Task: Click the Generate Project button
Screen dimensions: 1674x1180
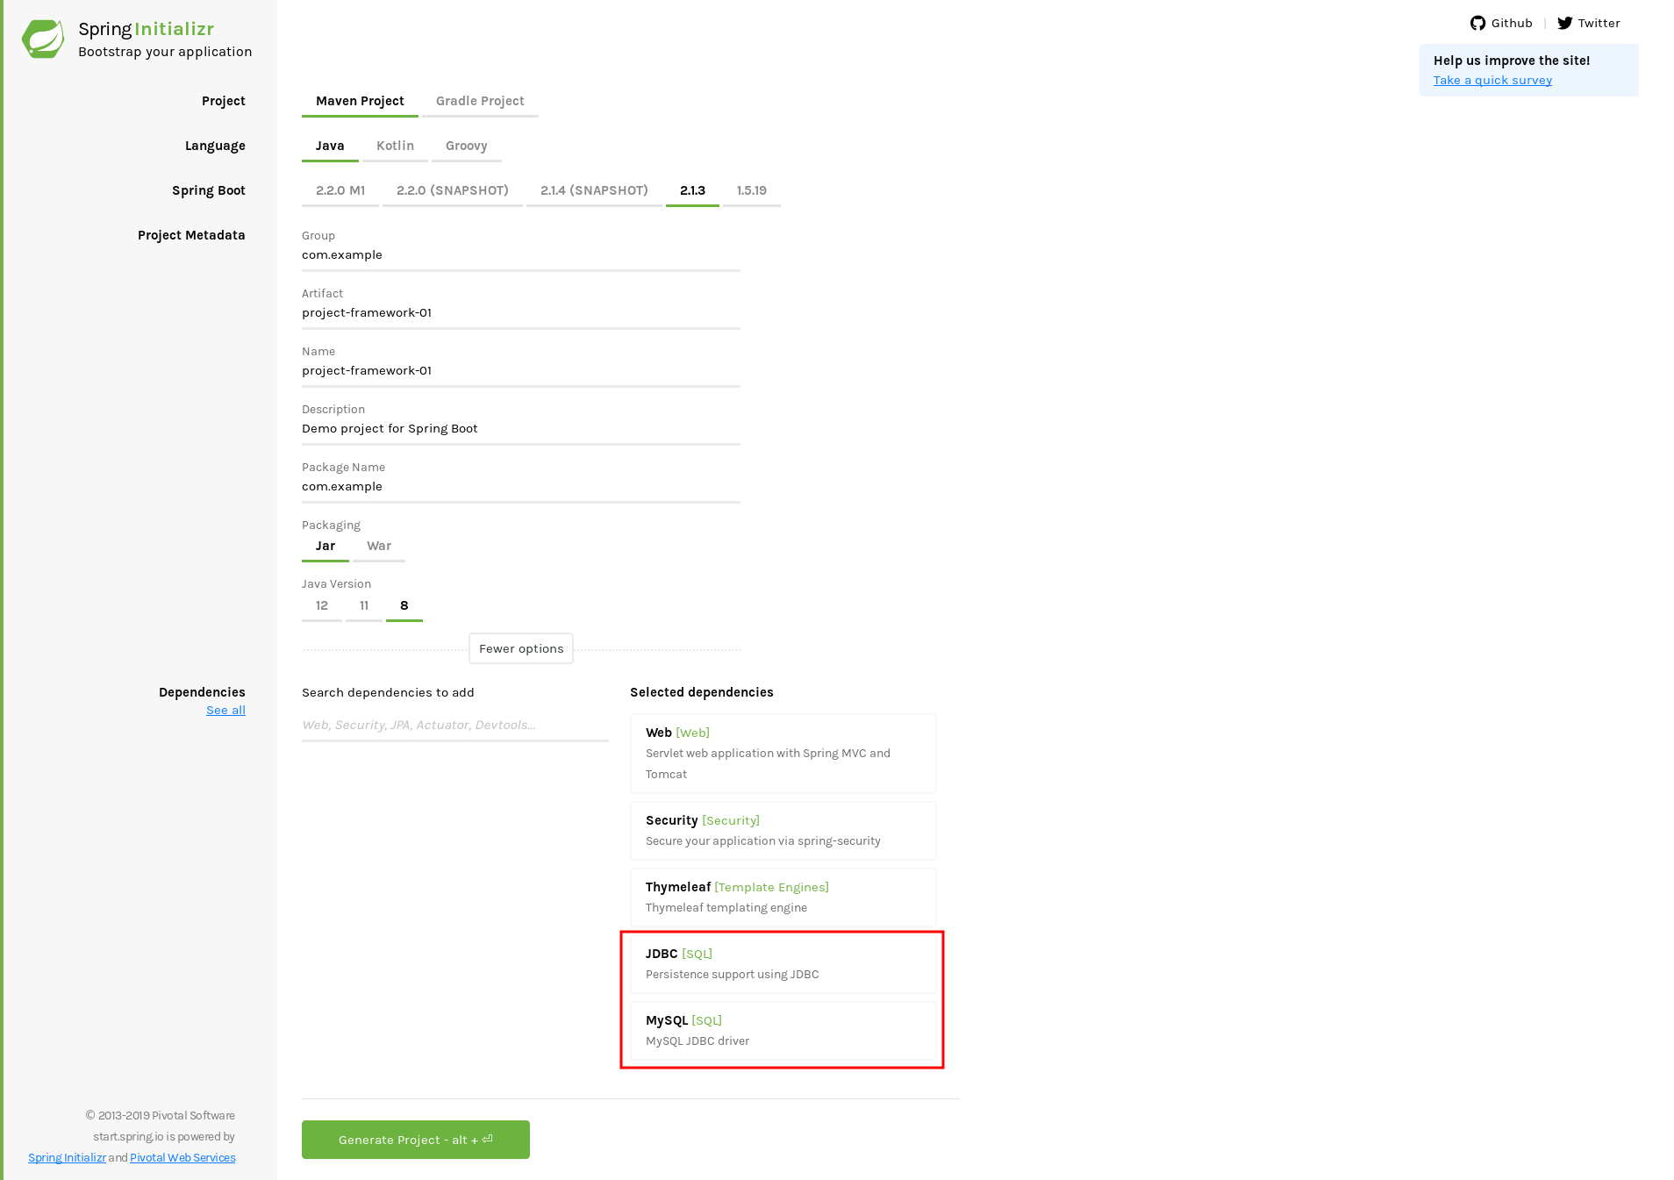Action: pyautogui.click(x=415, y=1139)
